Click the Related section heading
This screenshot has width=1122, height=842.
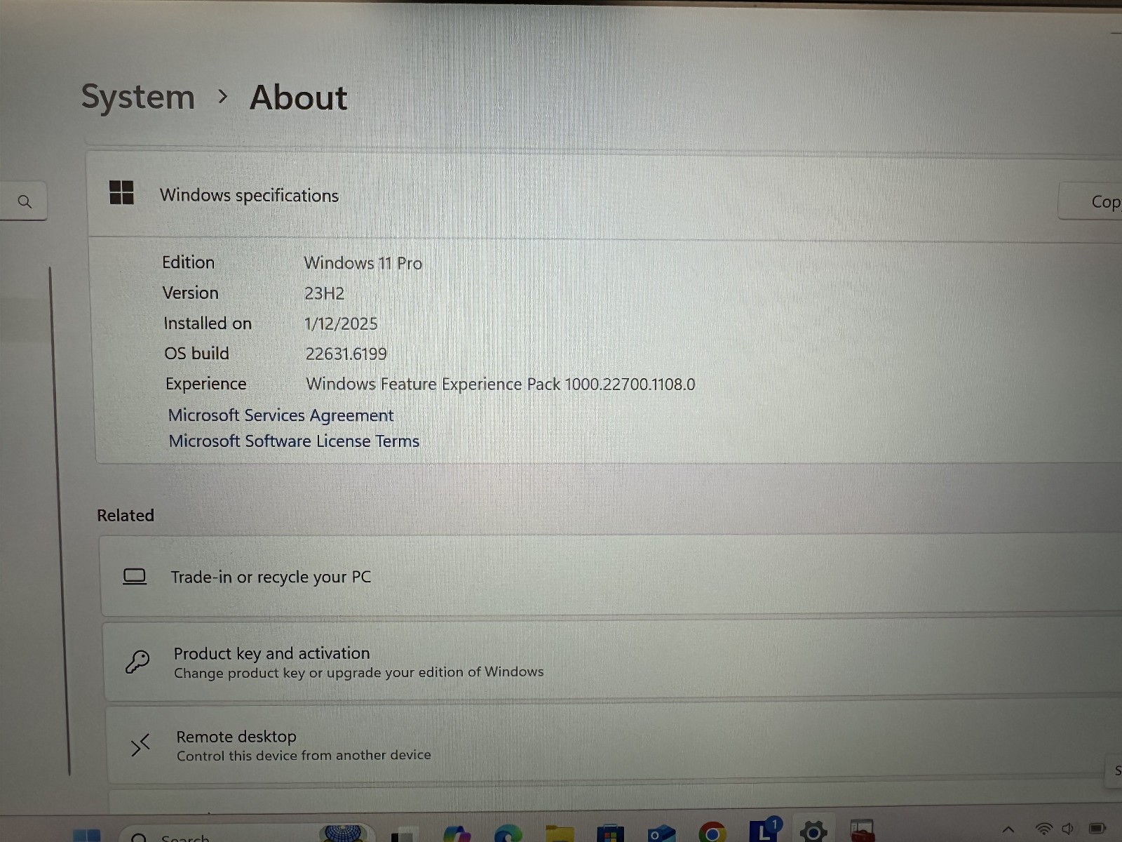pos(126,515)
